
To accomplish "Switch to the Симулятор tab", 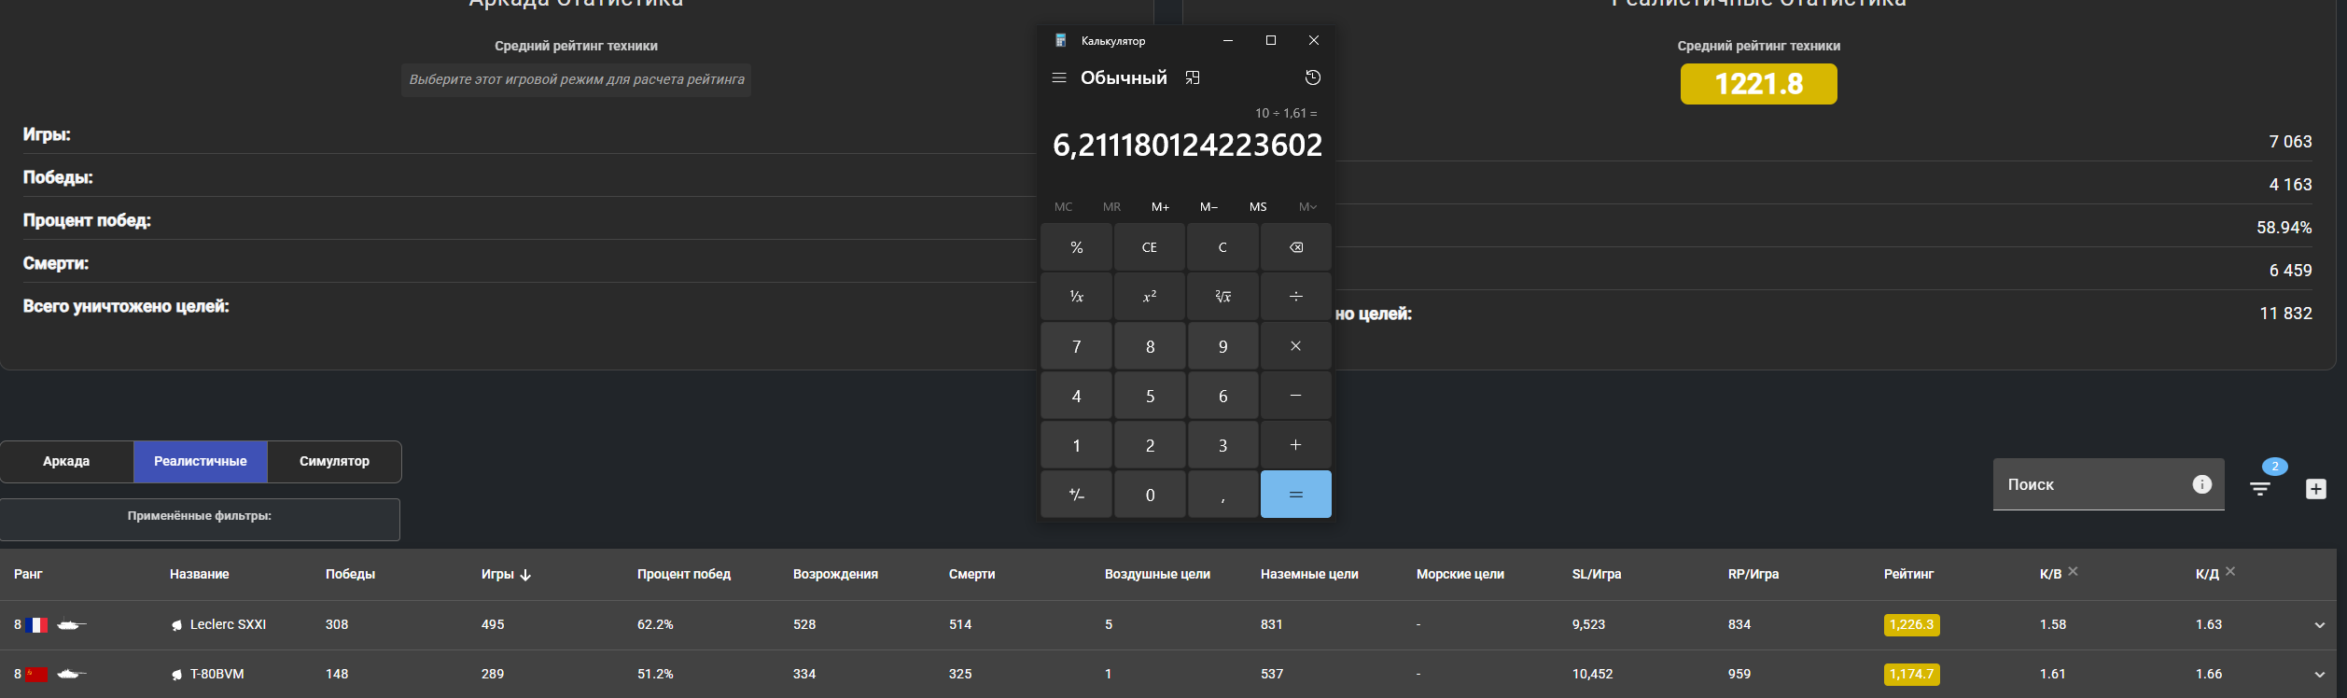I will point(334,461).
